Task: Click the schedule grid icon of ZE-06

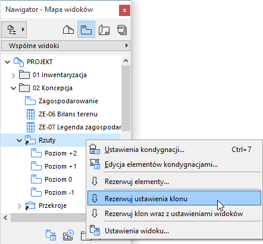Action: point(30,114)
